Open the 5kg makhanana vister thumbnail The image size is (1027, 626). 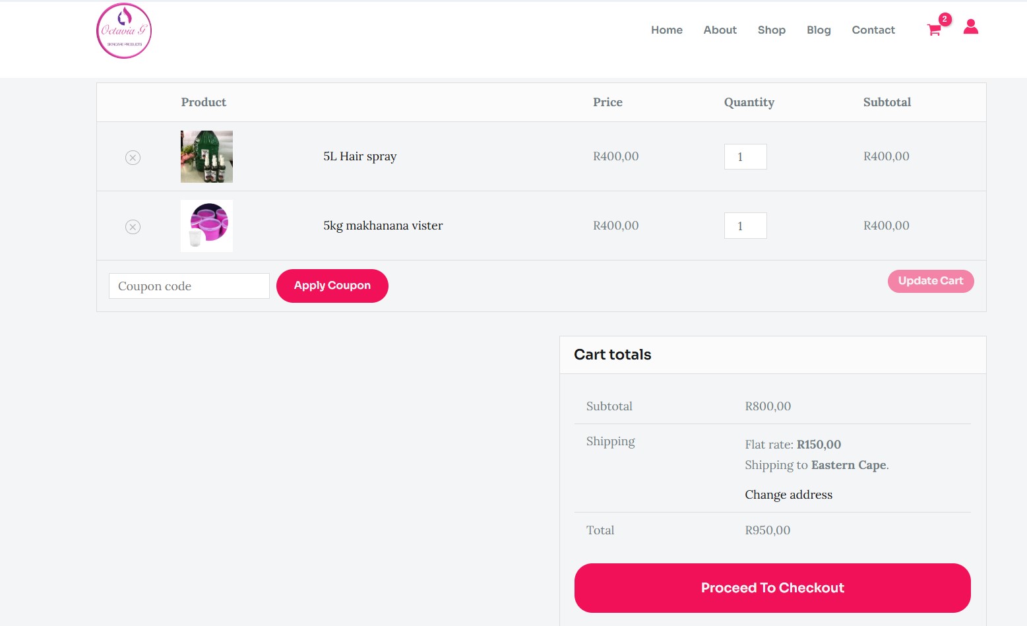[x=206, y=226]
